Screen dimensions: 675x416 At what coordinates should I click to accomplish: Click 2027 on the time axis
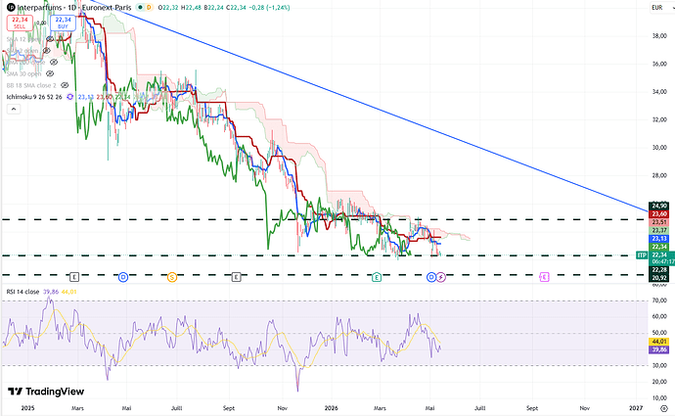(x=636, y=408)
